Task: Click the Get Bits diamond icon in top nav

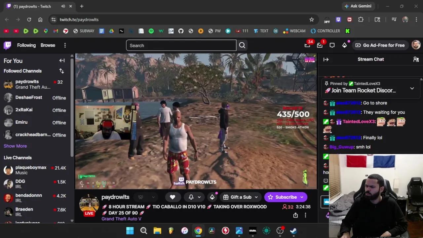Action: coord(344,45)
